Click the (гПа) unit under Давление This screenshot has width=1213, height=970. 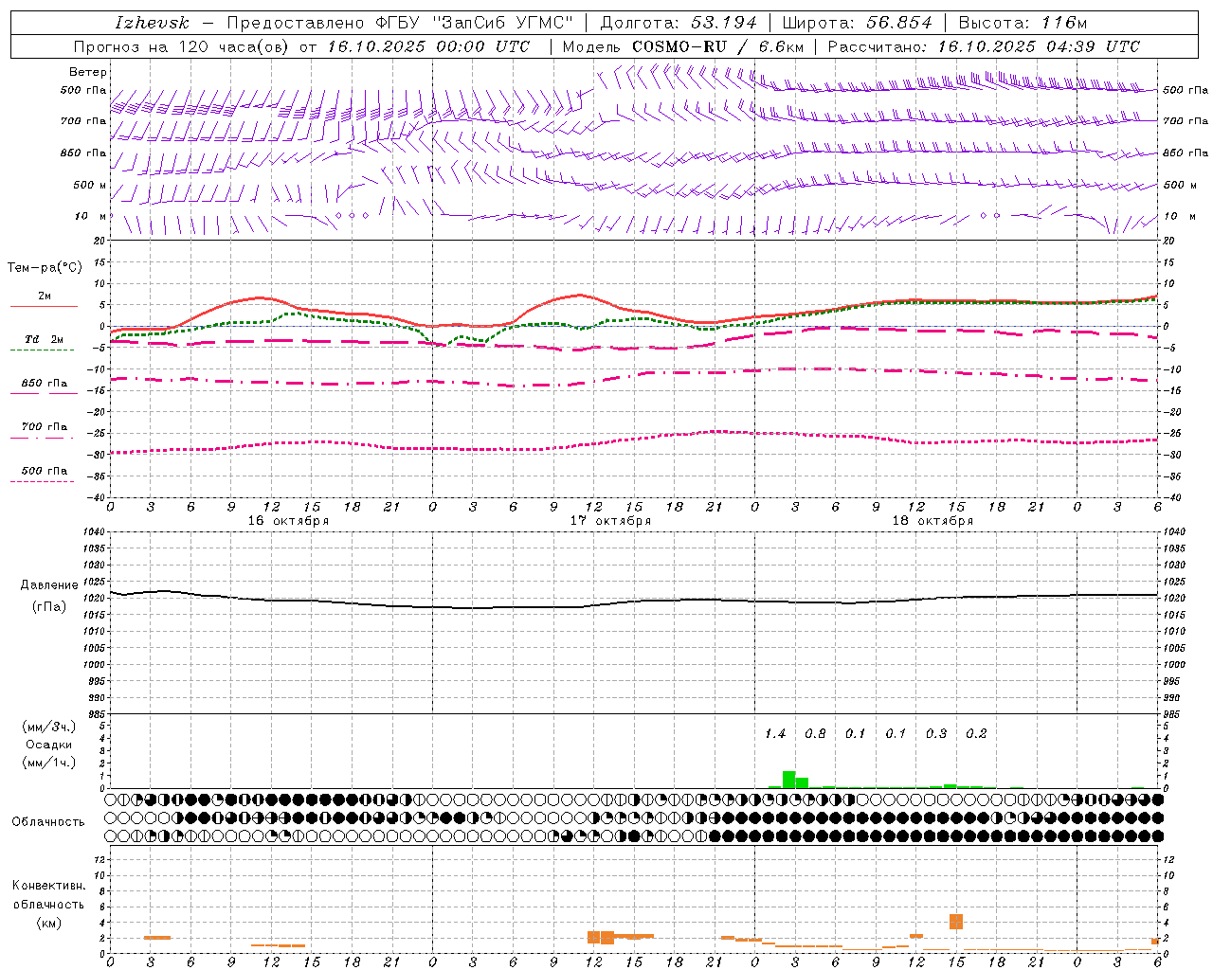click(x=49, y=607)
